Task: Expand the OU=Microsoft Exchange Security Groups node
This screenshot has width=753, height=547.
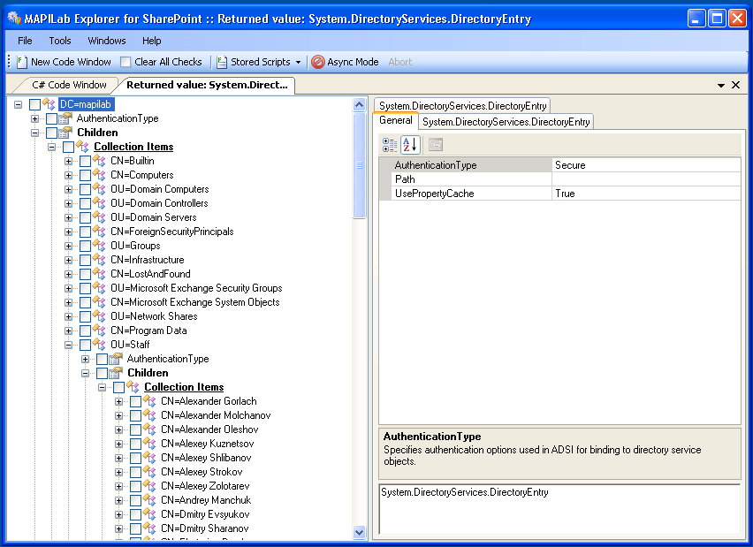Action: pyautogui.click(x=68, y=288)
